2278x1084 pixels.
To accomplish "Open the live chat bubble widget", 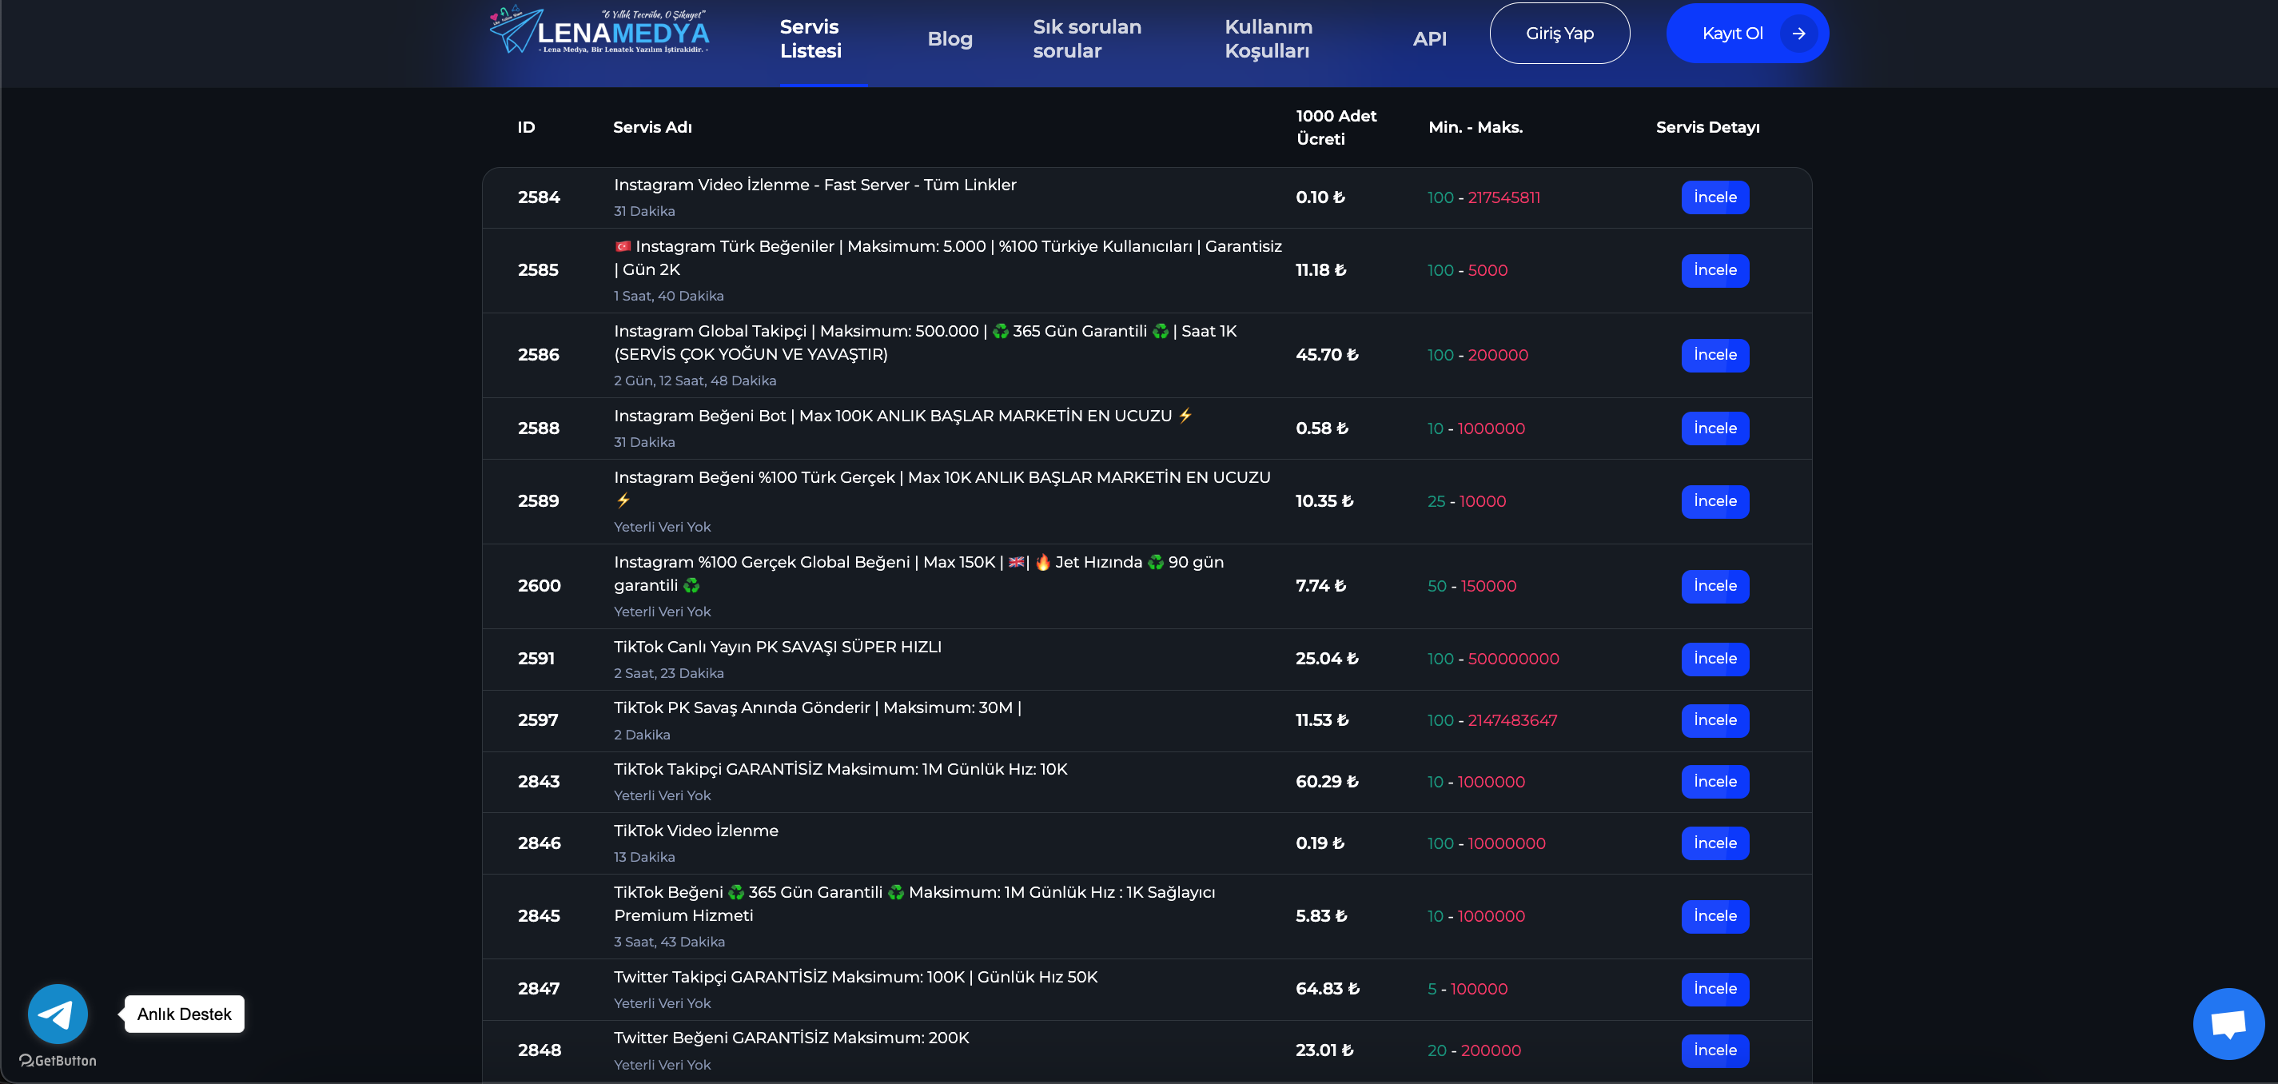I will (x=2228, y=1023).
